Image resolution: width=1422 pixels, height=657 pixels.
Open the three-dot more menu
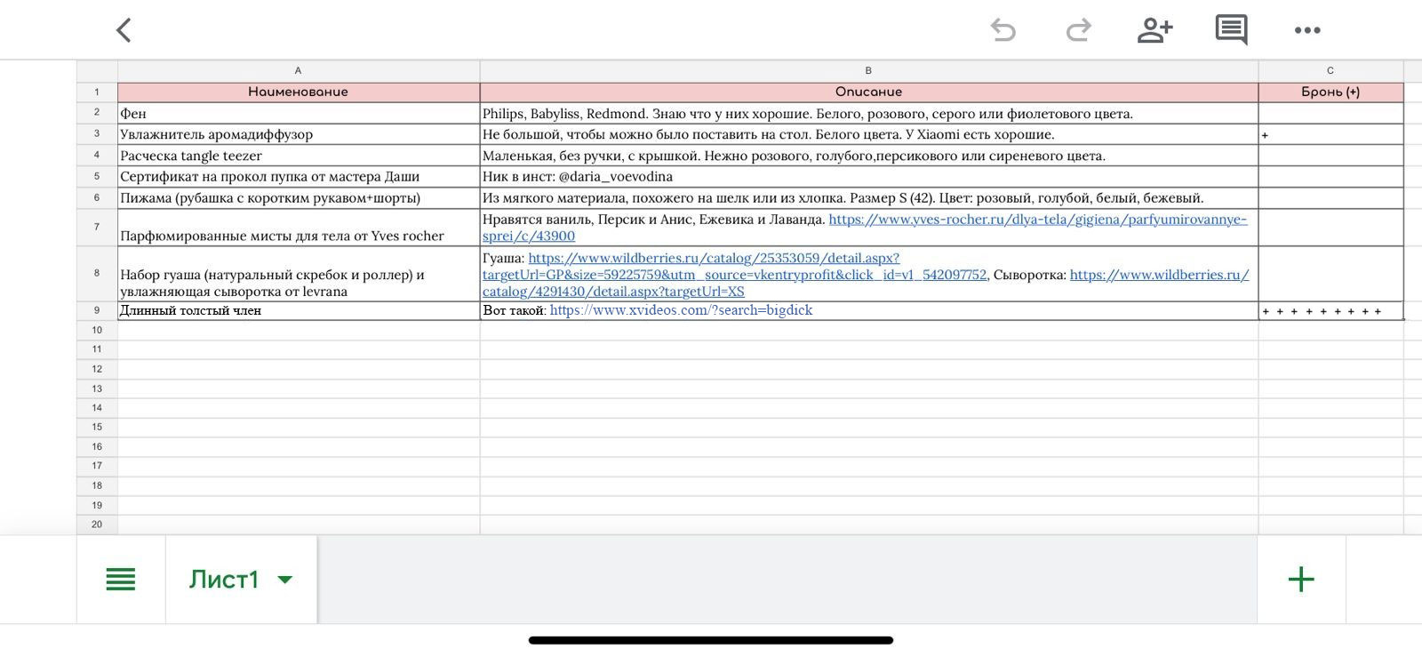point(1307,30)
